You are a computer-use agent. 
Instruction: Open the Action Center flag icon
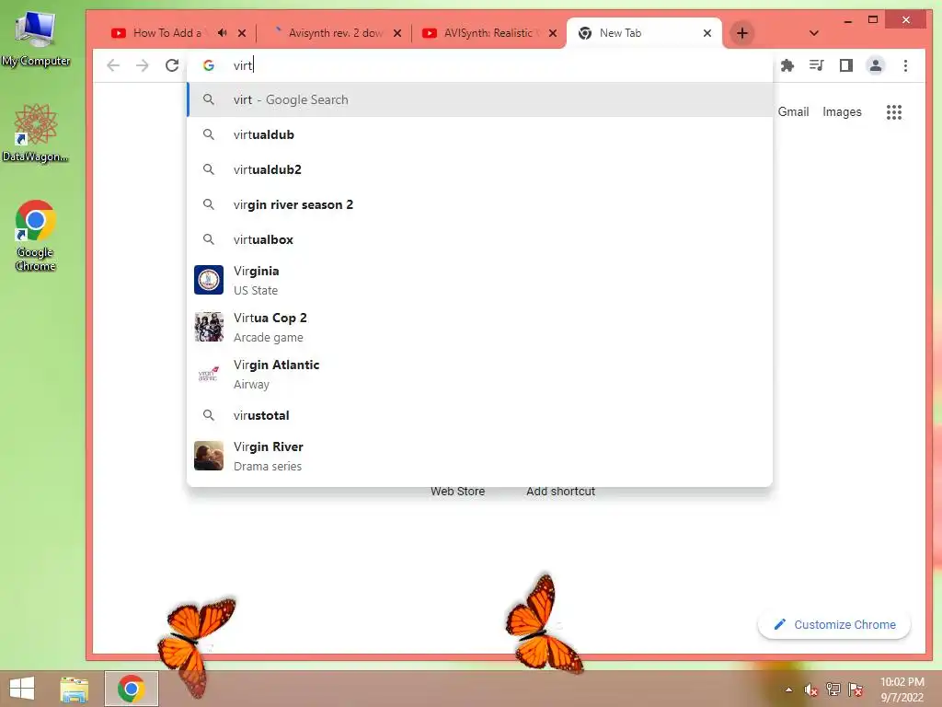[856, 690]
